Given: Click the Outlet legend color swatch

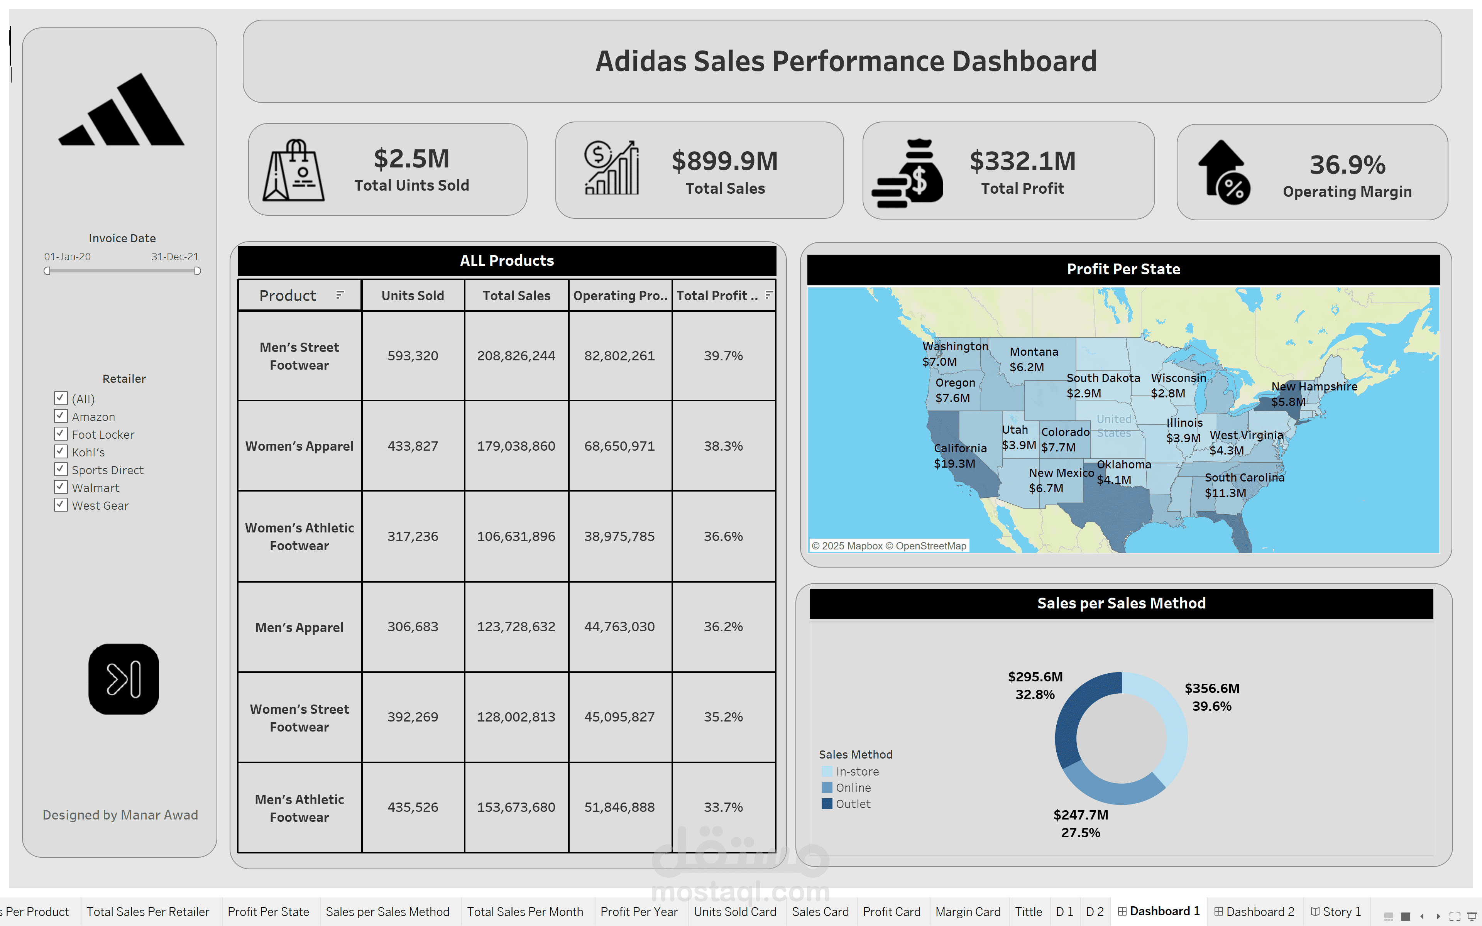Looking at the screenshot, I should (x=827, y=804).
